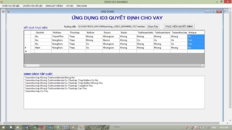Click the Ketqua column header

[196, 33]
